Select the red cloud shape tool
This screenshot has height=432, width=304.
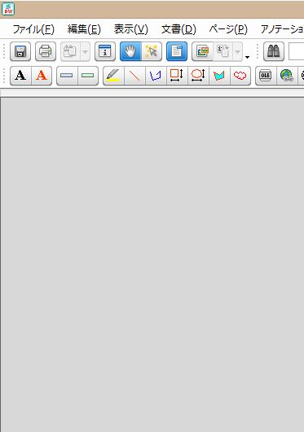click(240, 75)
